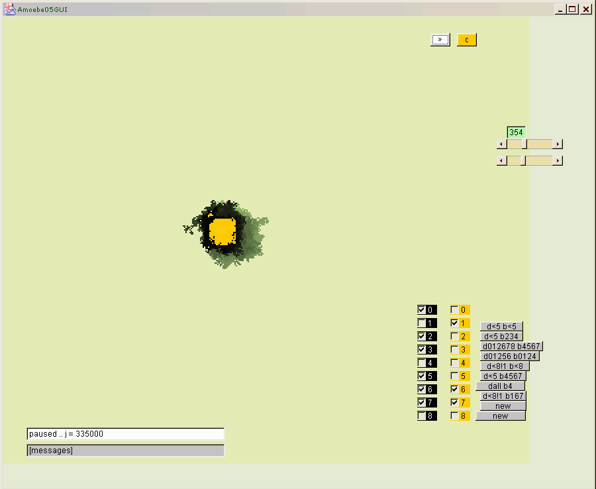This screenshot has width=596, height=489.
Task: Apply the 'd<5 b4567' rule preset
Action: coord(503,376)
